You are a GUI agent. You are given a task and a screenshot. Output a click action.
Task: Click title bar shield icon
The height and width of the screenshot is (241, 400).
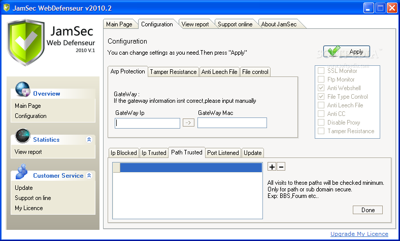pos(7,8)
